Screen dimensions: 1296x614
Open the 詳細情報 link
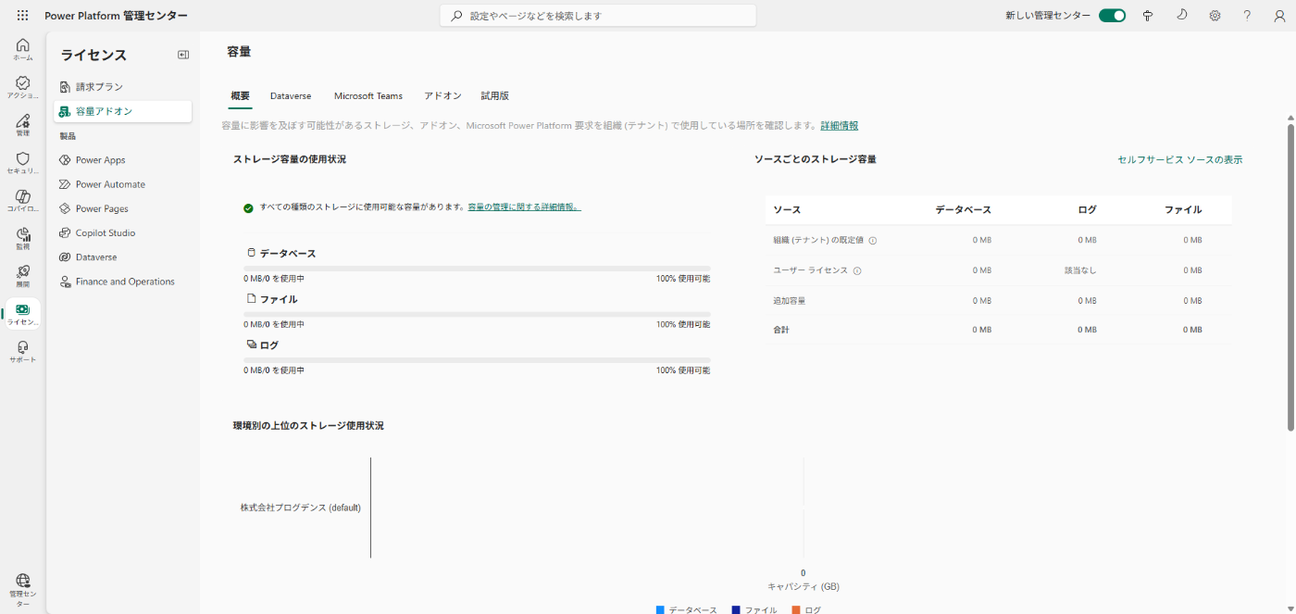[839, 126]
